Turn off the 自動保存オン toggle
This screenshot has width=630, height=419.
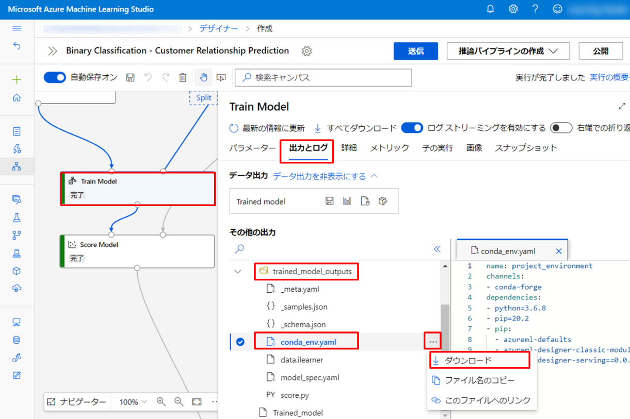[55, 77]
